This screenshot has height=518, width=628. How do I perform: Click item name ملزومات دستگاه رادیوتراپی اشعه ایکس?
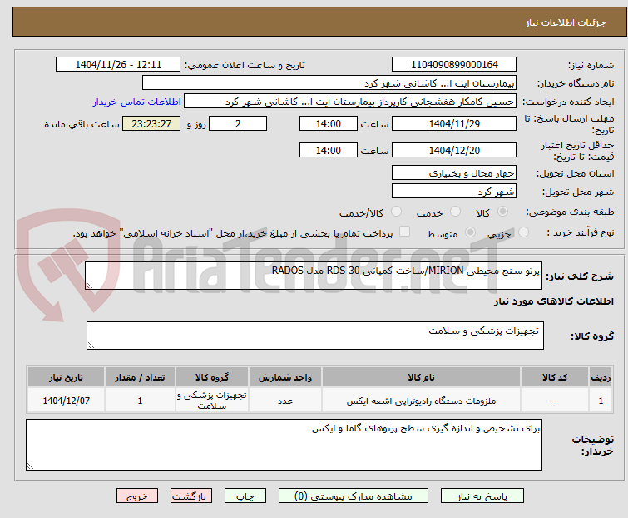click(x=422, y=401)
